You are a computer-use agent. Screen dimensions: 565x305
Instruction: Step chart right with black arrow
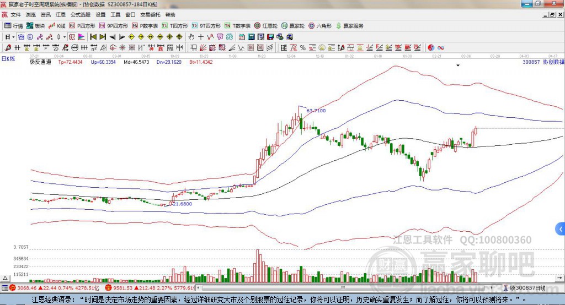pyautogui.click(x=122, y=37)
